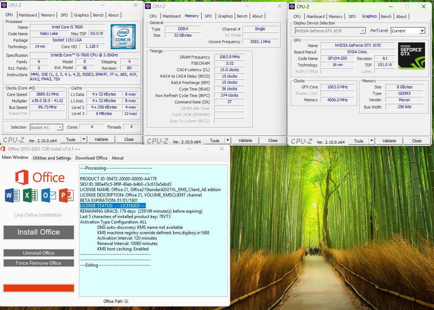Viewport: 434px width, 310px height.
Task: Switch to CPU tab in Memory window
Action: pyautogui.click(x=153, y=16)
